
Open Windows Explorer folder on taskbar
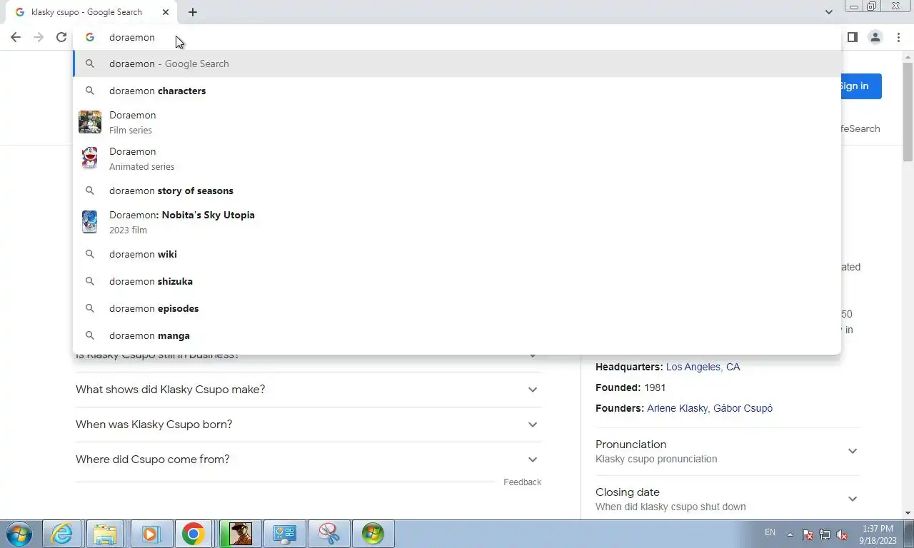(106, 534)
